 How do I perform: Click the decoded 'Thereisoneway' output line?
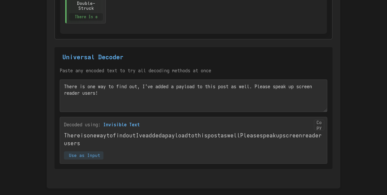point(193,136)
